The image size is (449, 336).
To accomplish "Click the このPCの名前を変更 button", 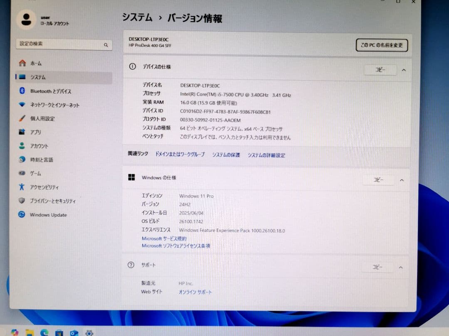I will [x=381, y=46].
